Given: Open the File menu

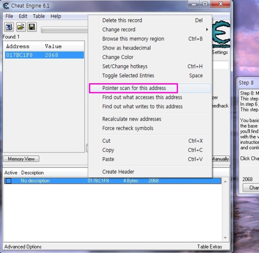Looking at the screenshot, I should tap(9, 16).
